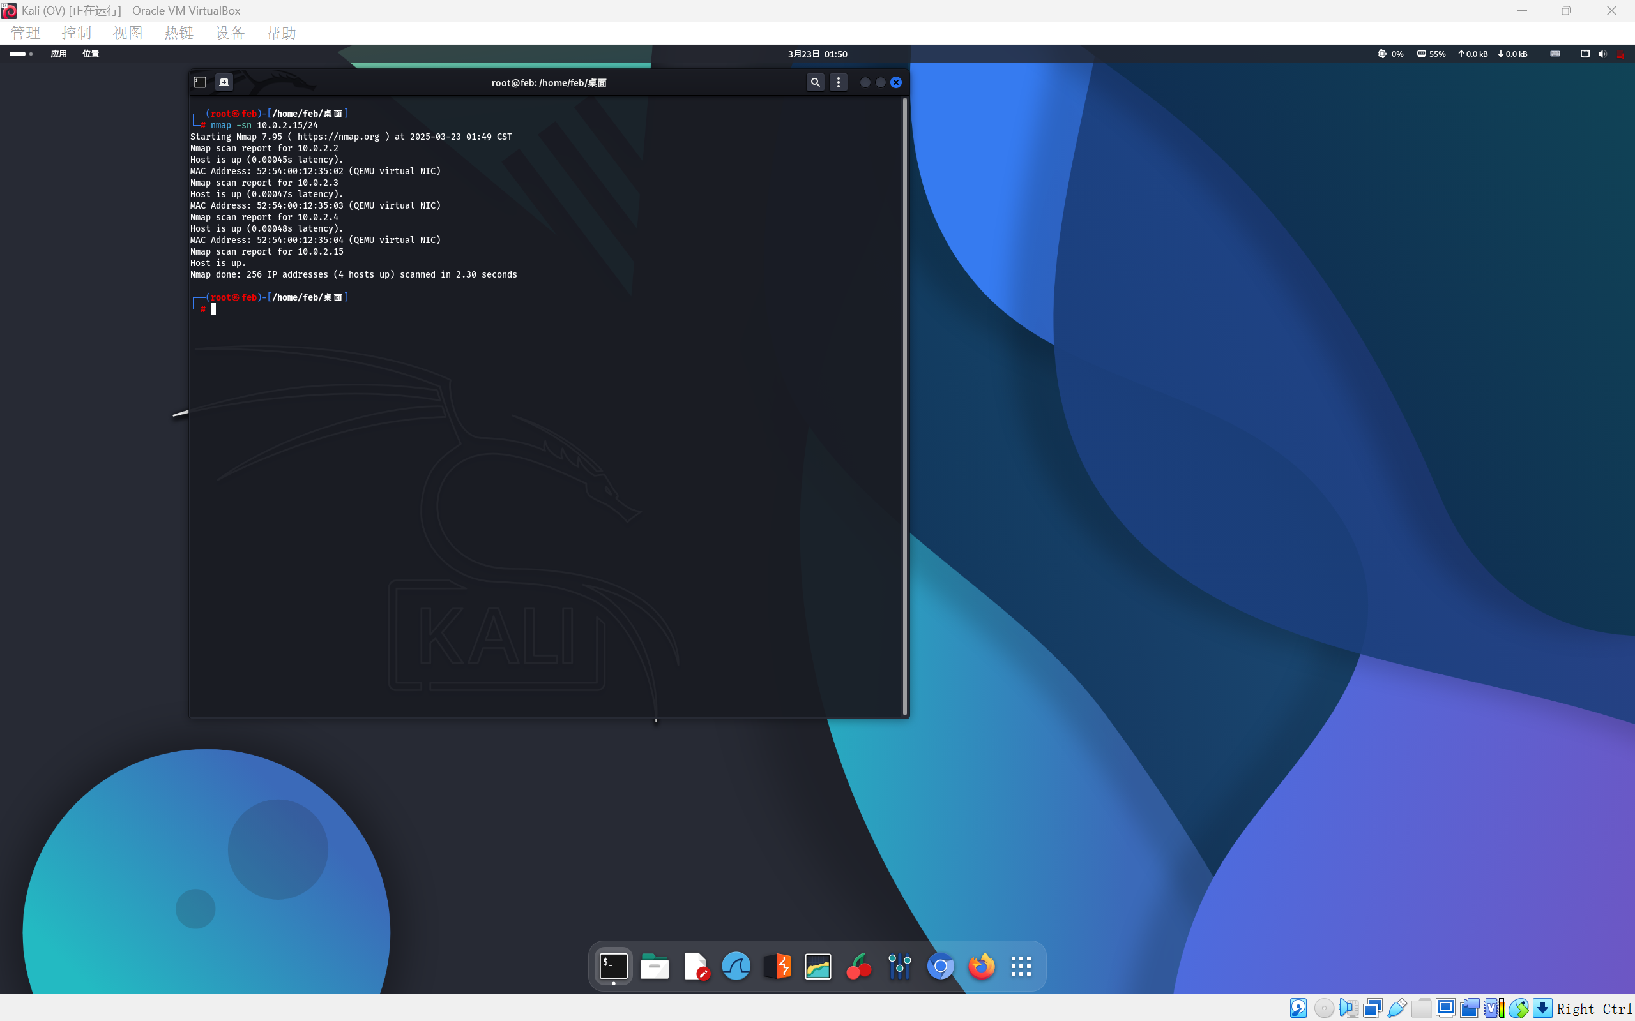Open the system monitor dock icon
1635x1021 pixels.
click(x=817, y=966)
